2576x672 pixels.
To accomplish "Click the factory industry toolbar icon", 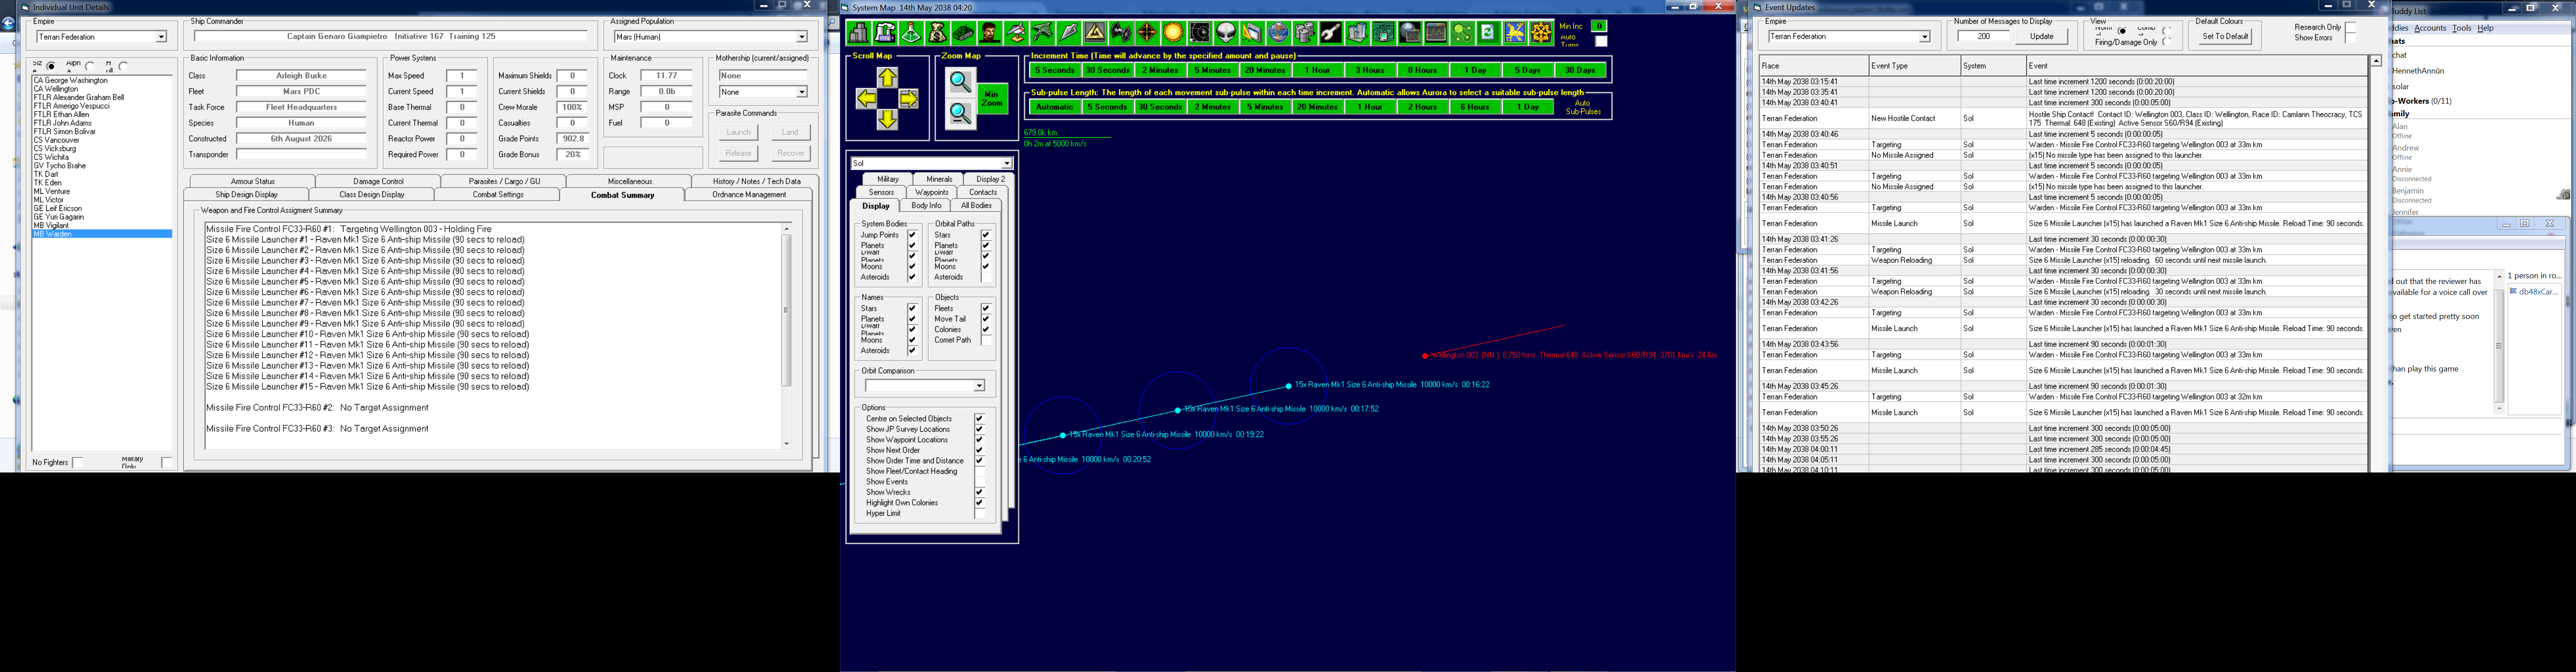I will click(x=885, y=33).
